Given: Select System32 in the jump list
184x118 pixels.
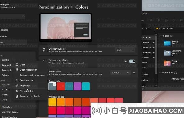Looking at the screenshot, I should coord(6,85).
